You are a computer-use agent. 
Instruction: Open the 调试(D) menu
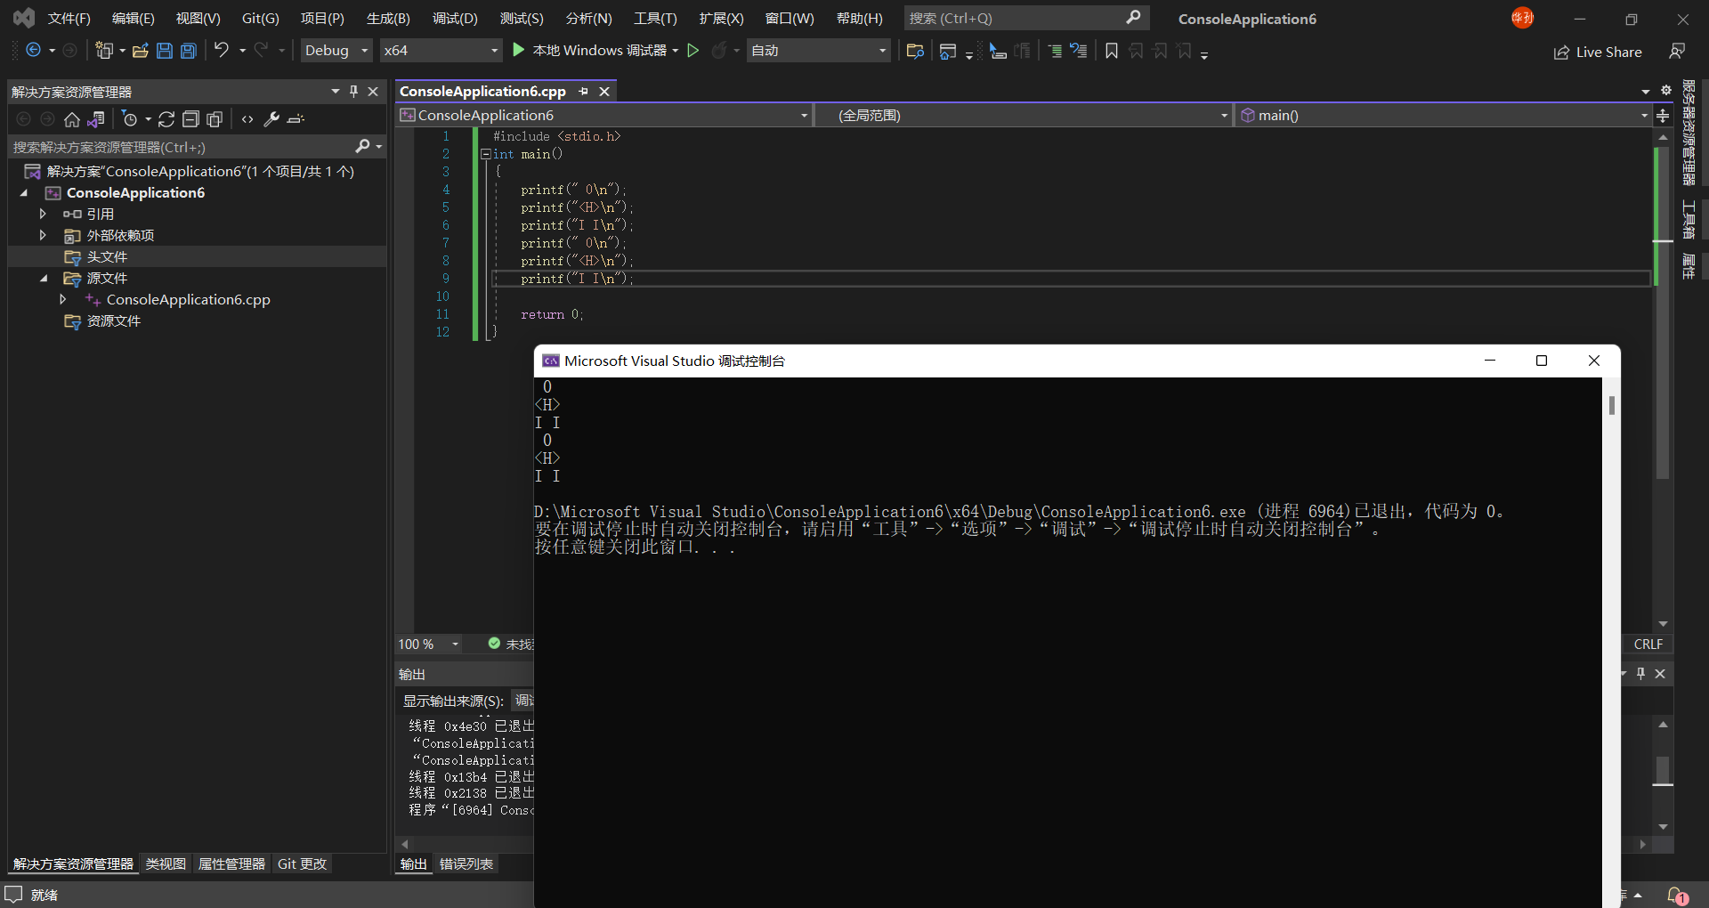[455, 19]
